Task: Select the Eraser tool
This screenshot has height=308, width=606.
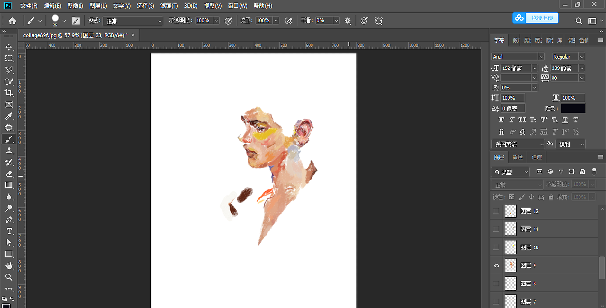Action: point(9,173)
